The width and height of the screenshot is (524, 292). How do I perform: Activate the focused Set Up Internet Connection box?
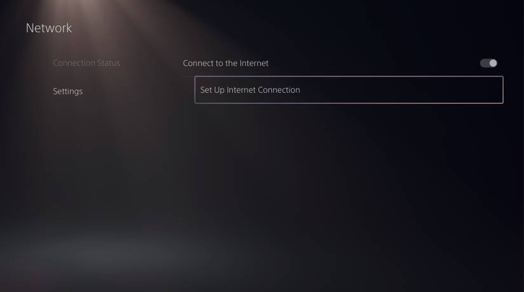click(349, 90)
